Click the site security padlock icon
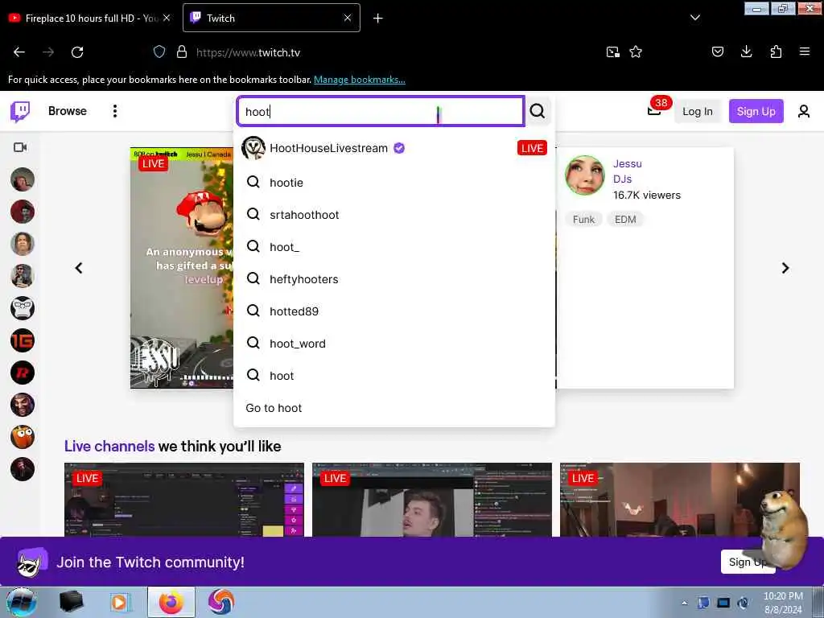 click(x=182, y=51)
